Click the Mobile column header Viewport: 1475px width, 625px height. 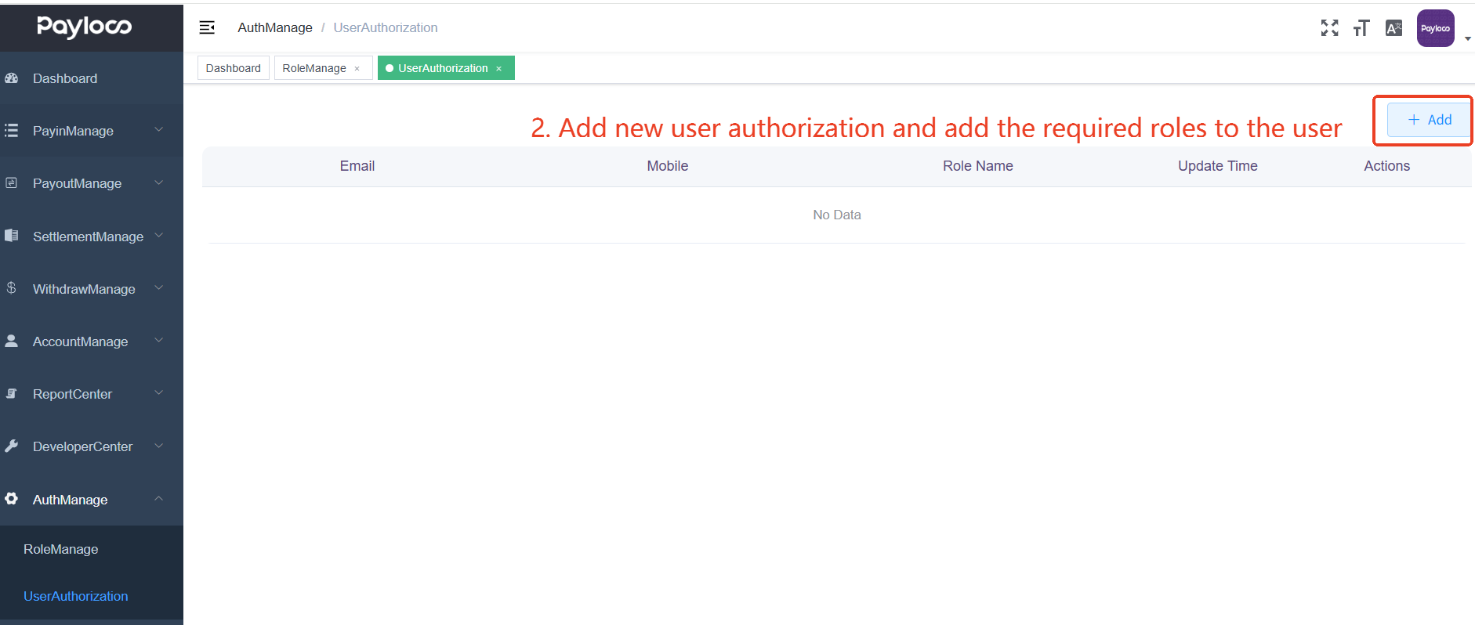pyautogui.click(x=668, y=166)
